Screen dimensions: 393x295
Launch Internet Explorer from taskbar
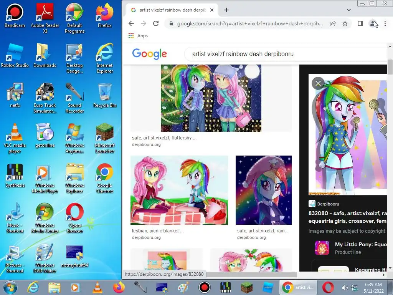click(33, 287)
